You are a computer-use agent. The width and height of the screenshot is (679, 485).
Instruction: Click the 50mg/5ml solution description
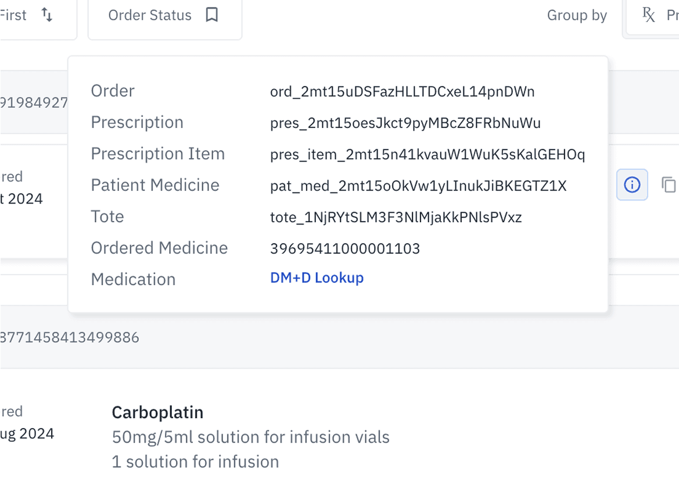click(251, 437)
